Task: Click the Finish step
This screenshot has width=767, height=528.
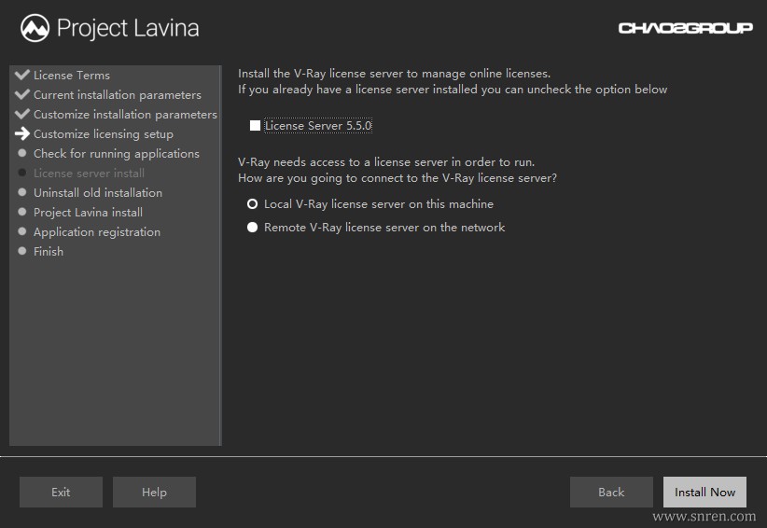Action: pos(49,251)
